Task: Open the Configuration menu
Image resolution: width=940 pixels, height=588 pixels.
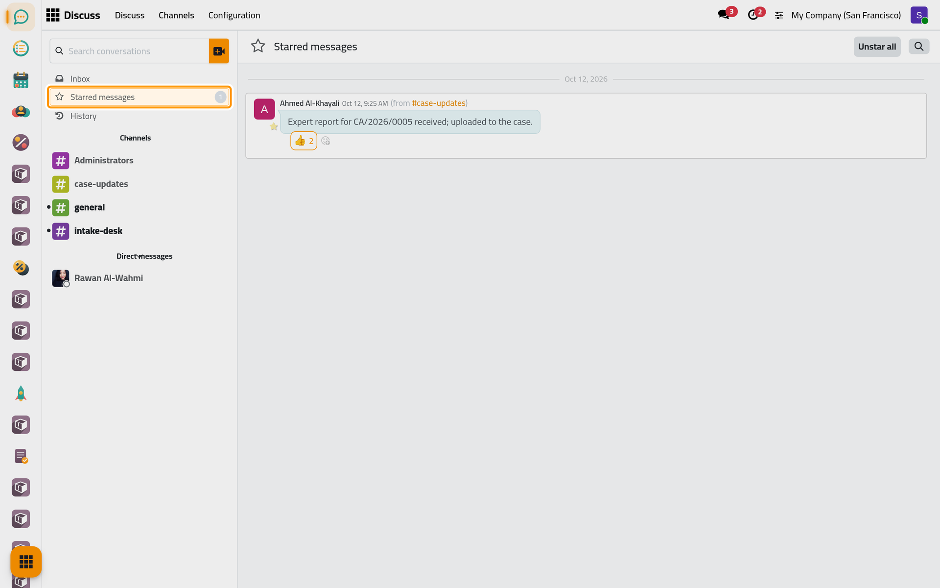Action: click(234, 15)
